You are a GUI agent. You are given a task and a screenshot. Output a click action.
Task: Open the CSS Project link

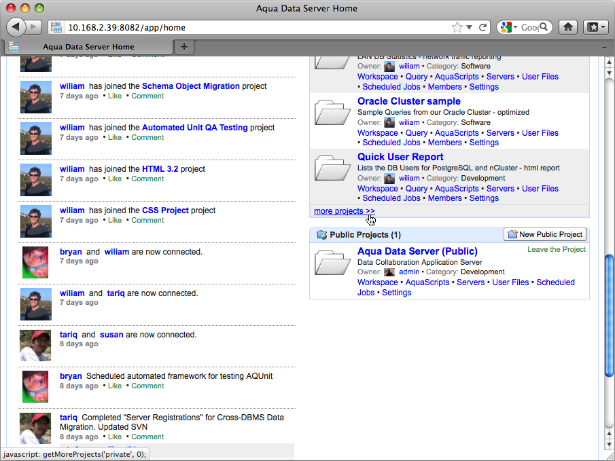pos(165,210)
